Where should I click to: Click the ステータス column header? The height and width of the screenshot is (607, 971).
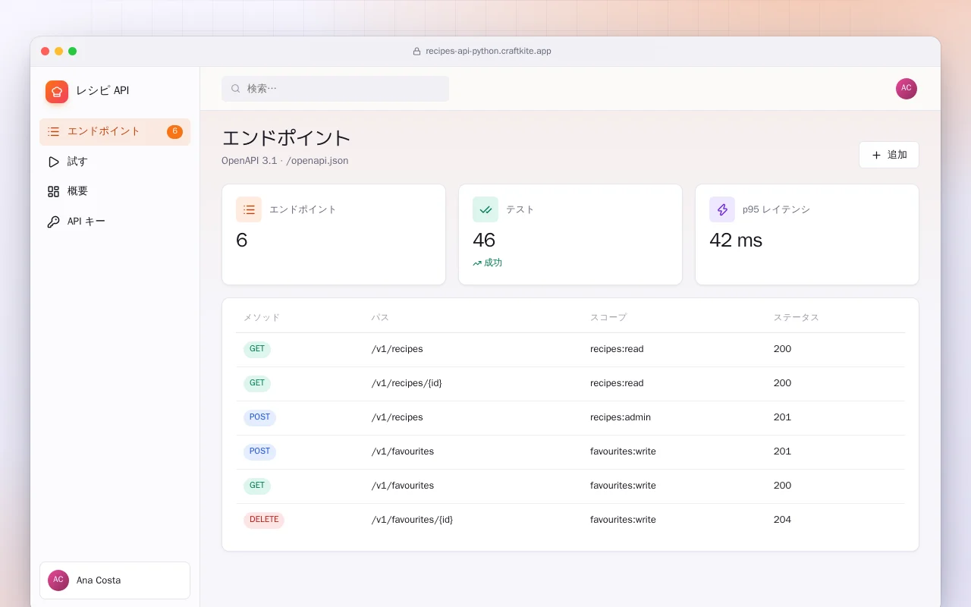(x=797, y=318)
